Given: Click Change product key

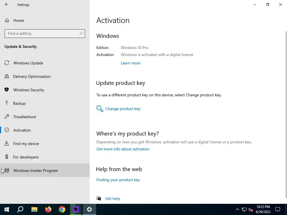Looking at the screenshot, I should tap(123, 109).
